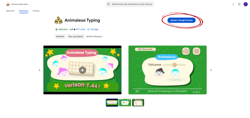The width and height of the screenshot is (250, 118).
Task: Select the third carousel thumbnail
Action: pyautogui.click(x=138, y=102)
